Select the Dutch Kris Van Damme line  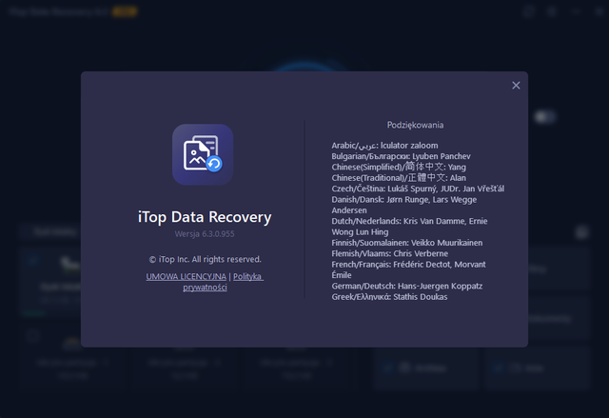pos(409,227)
